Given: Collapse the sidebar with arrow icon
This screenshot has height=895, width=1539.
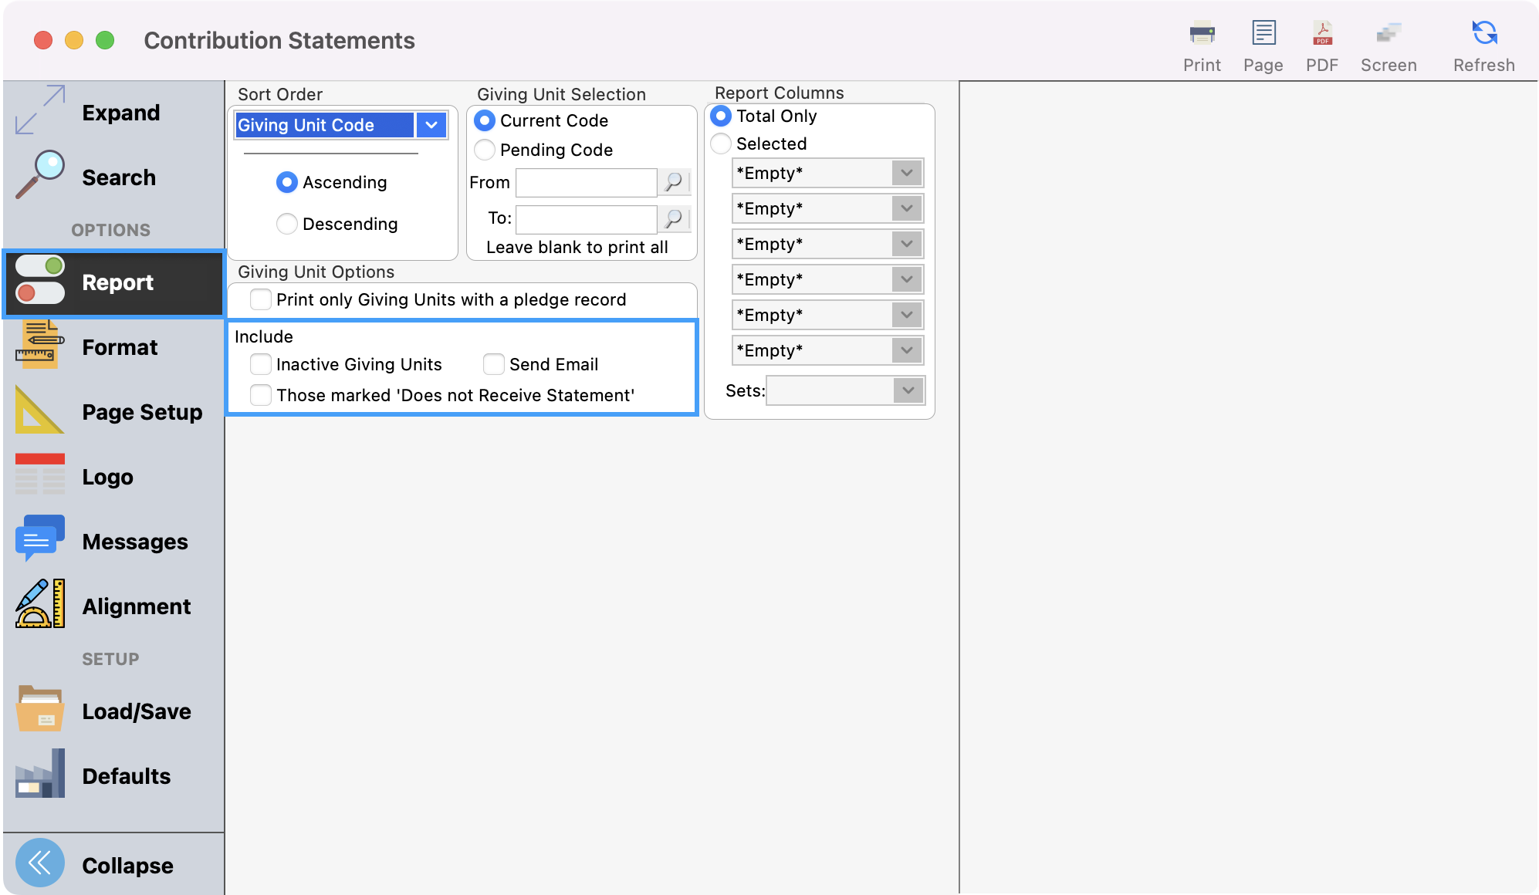Looking at the screenshot, I should [x=40, y=862].
